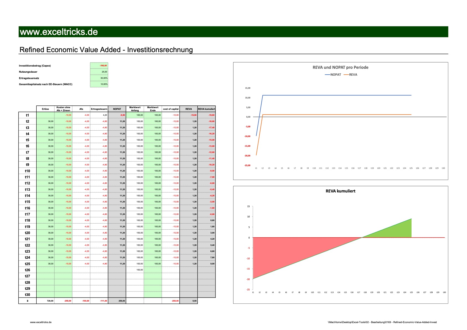Click t2 REVA kumuliert value -18,60

207,121
